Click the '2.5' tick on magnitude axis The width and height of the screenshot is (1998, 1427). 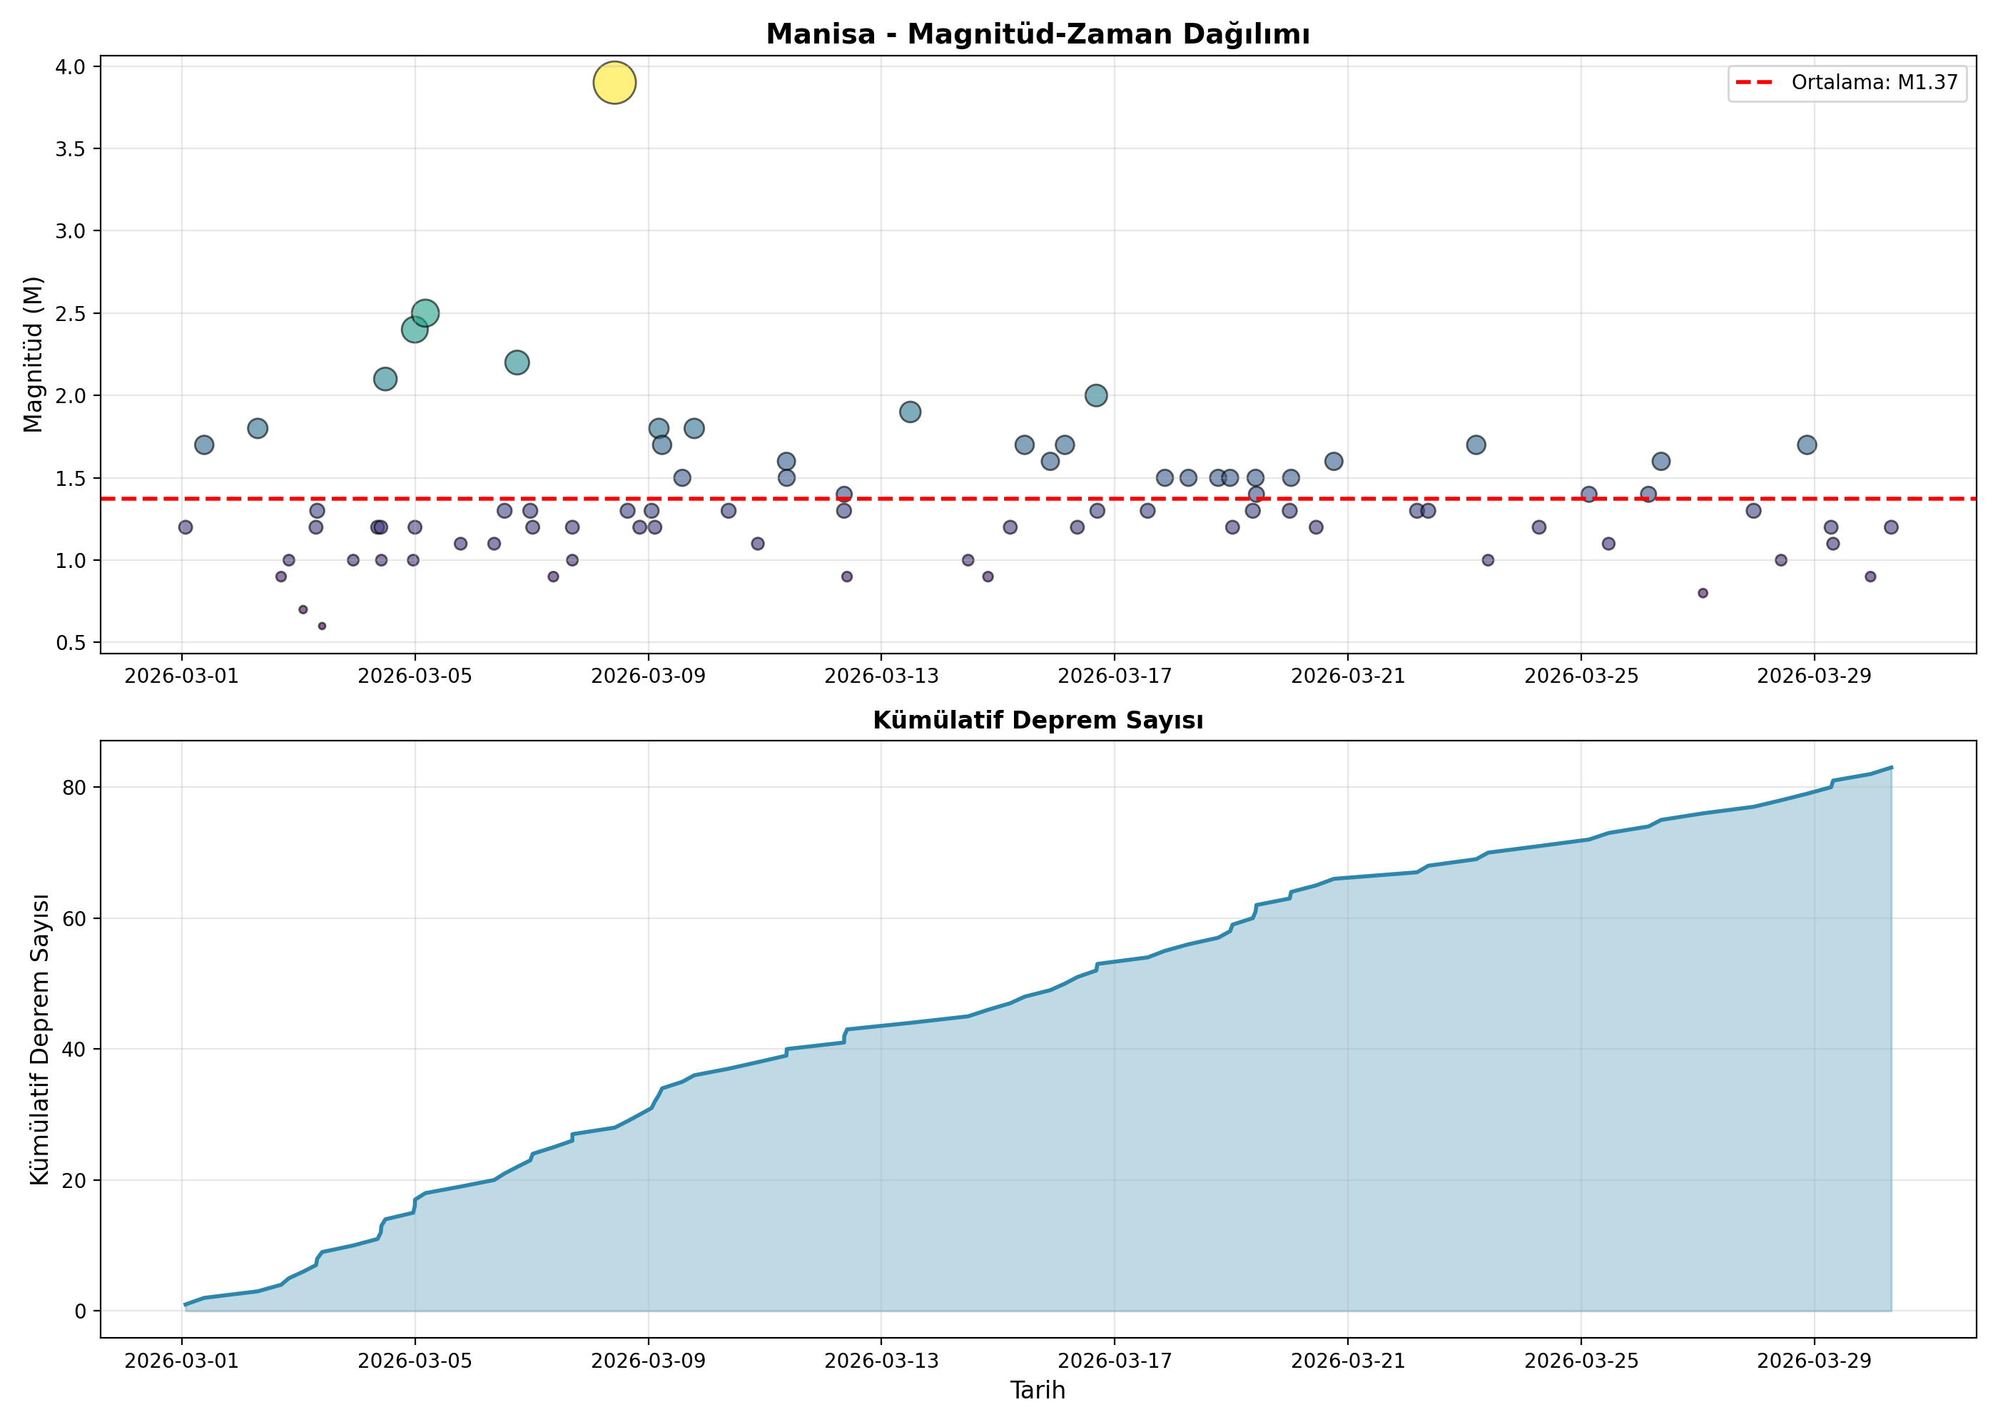point(71,314)
